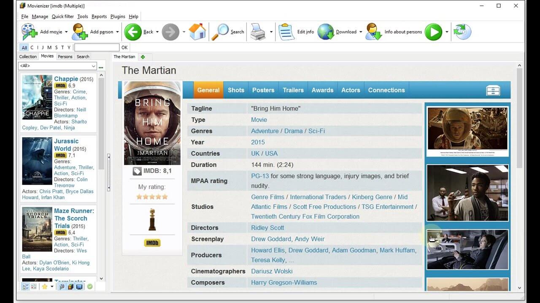Open the Trailers tab
This screenshot has height=303, width=540.
[293, 90]
